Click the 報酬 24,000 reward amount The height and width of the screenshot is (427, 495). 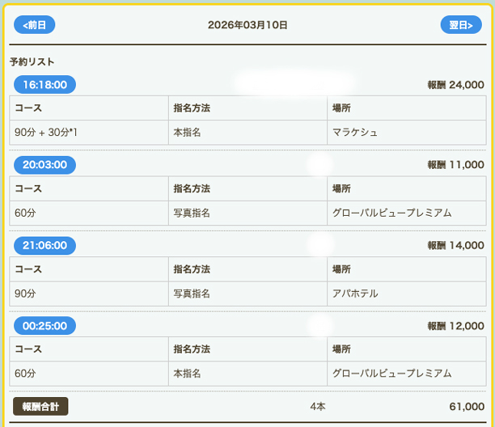coord(455,85)
